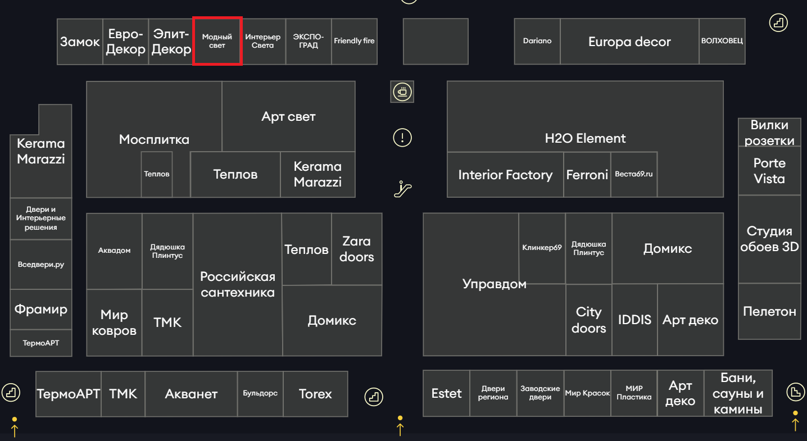Screen dimensions: 807x441
Task: Select the Zara doors store
Action: pyautogui.click(x=357, y=249)
